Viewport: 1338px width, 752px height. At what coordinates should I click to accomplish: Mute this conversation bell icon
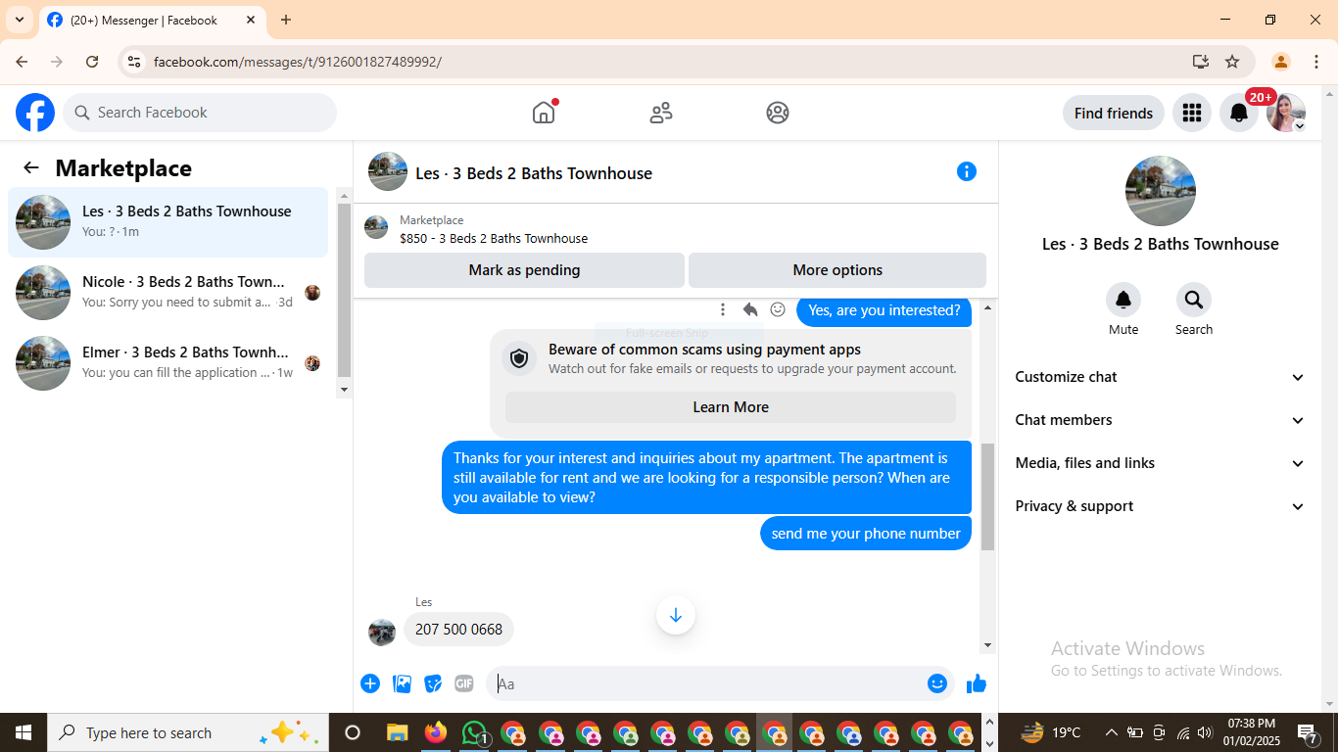pyautogui.click(x=1123, y=300)
